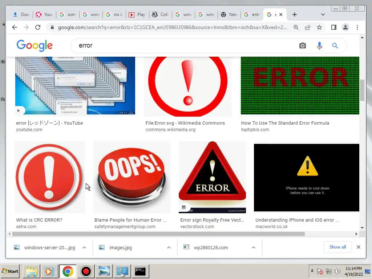Click the horizontal scrollbar thumb

point(158,234)
